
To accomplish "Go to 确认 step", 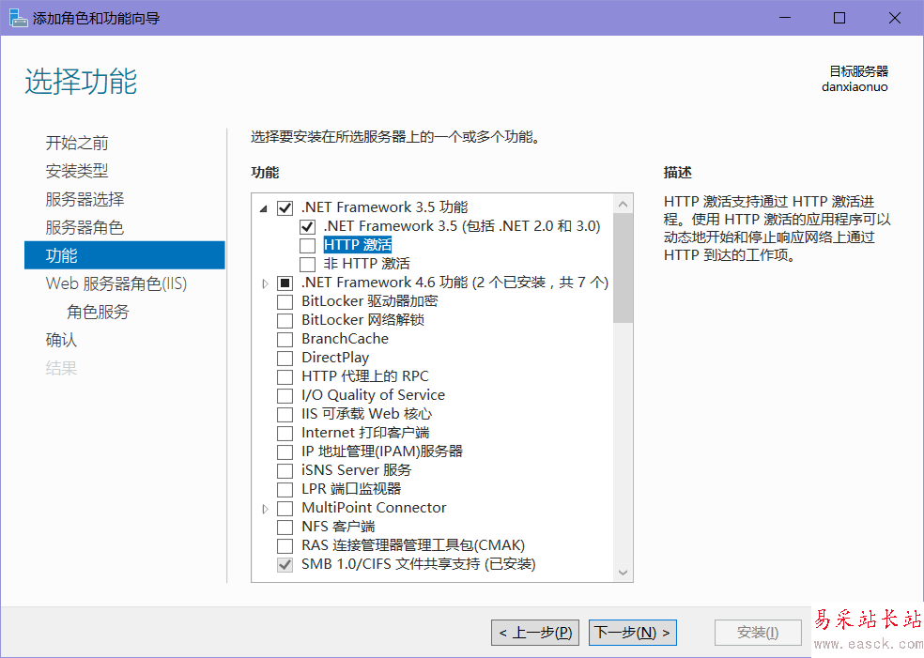I will click(x=61, y=340).
